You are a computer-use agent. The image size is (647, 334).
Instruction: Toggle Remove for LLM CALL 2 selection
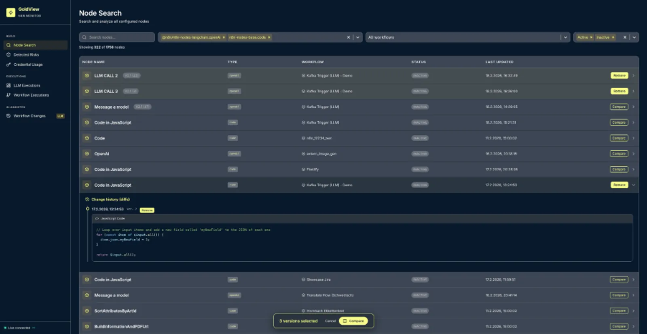(x=619, y=75)
